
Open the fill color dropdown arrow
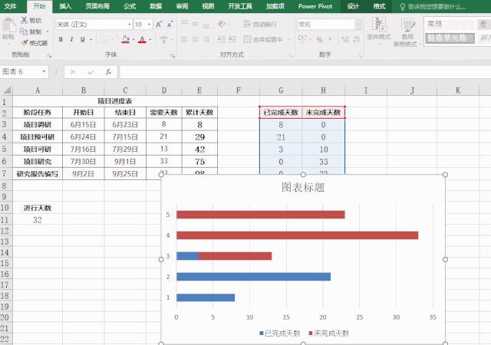[133, 39]
